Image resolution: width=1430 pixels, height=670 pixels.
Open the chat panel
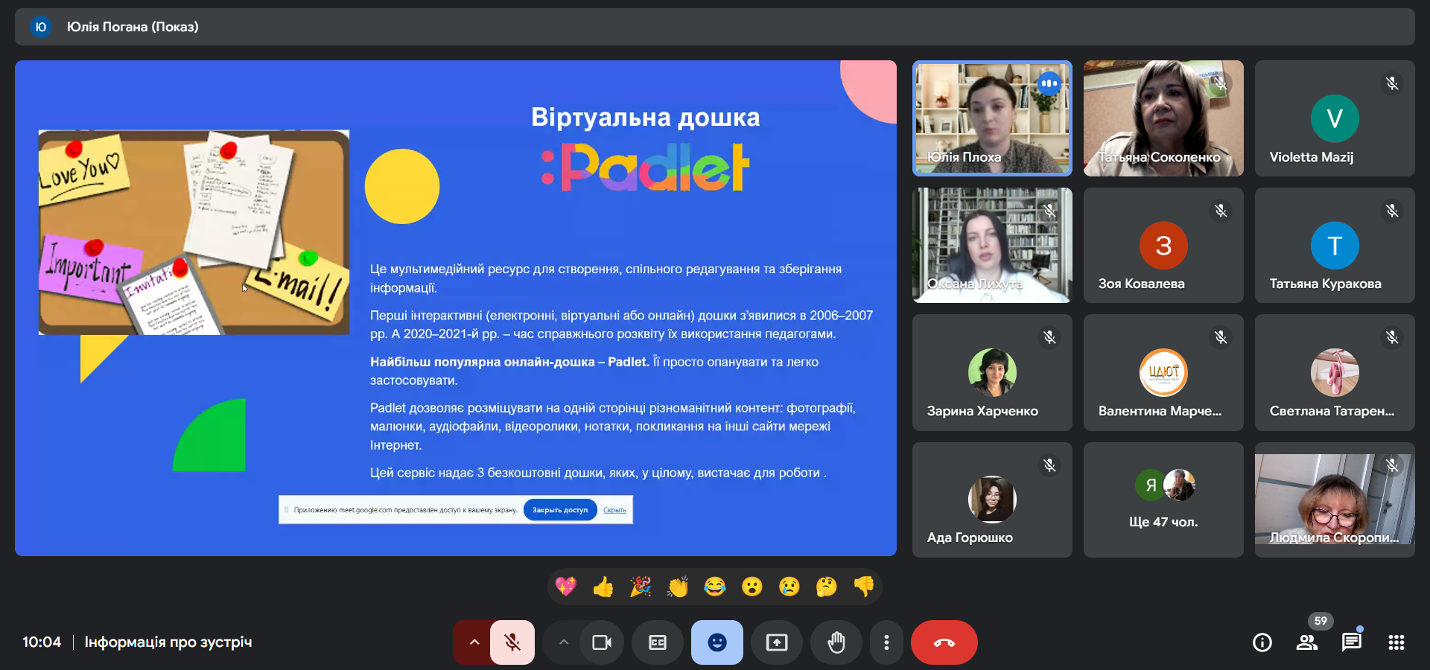point(1352,642)
